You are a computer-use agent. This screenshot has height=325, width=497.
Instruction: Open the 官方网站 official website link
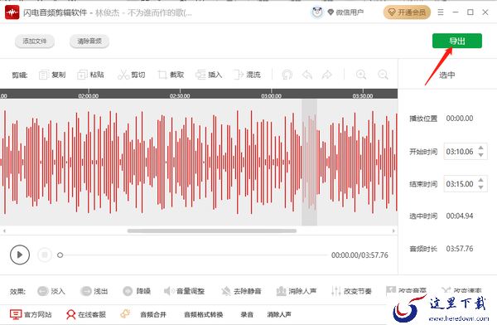[31, 314]
